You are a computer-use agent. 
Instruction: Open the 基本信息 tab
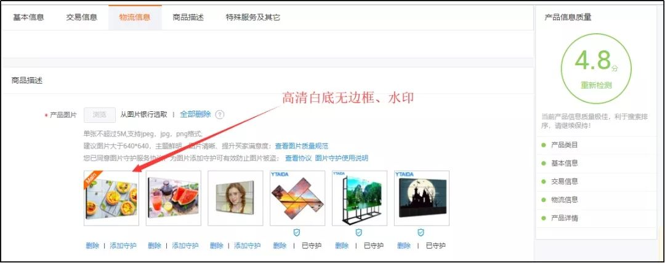(x=28, y=17)
